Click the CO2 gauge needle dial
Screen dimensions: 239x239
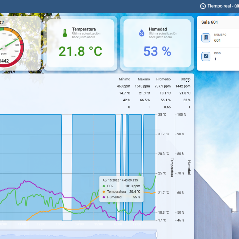(x=6, y=45)
